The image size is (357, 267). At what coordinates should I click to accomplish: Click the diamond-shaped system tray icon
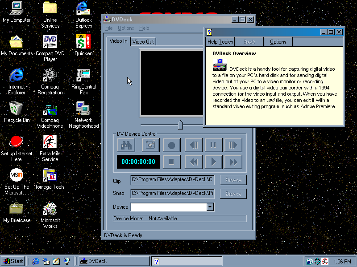[317, 261]
